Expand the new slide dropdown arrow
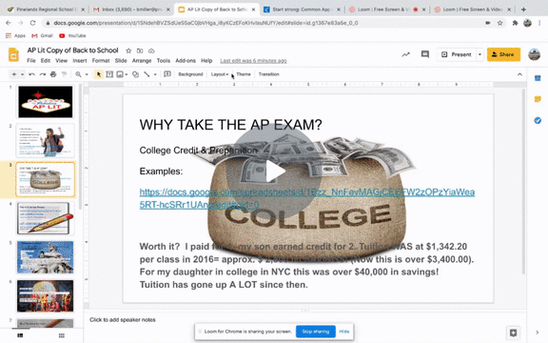The image size is (548, 343). (x=22, y=74)
